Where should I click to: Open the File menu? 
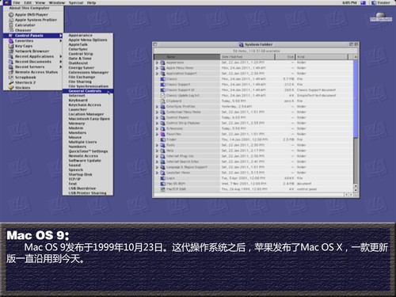(x=17, y=2)
